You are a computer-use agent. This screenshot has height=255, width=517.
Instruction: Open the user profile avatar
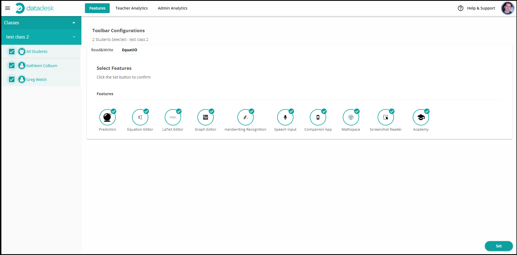[x=508, y=8]
